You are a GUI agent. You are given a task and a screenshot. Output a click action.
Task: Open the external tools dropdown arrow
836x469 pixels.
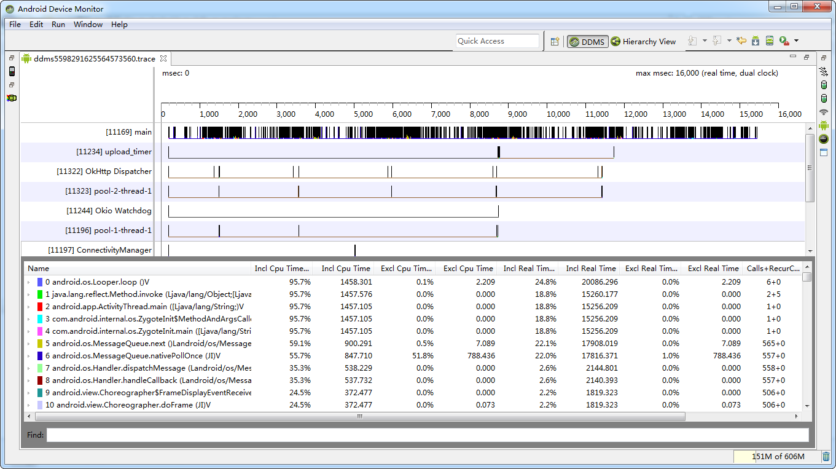796,41
